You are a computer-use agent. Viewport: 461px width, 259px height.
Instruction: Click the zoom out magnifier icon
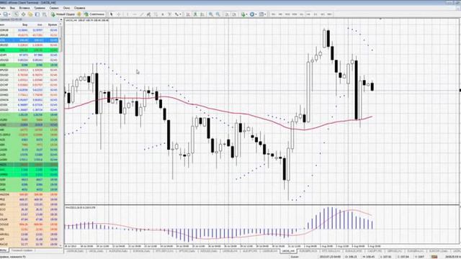pyautogui.click(x=218, y=14)
